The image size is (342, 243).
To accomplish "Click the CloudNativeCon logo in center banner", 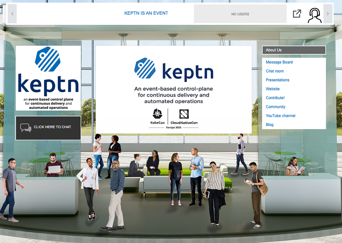I will pos(184,117).
